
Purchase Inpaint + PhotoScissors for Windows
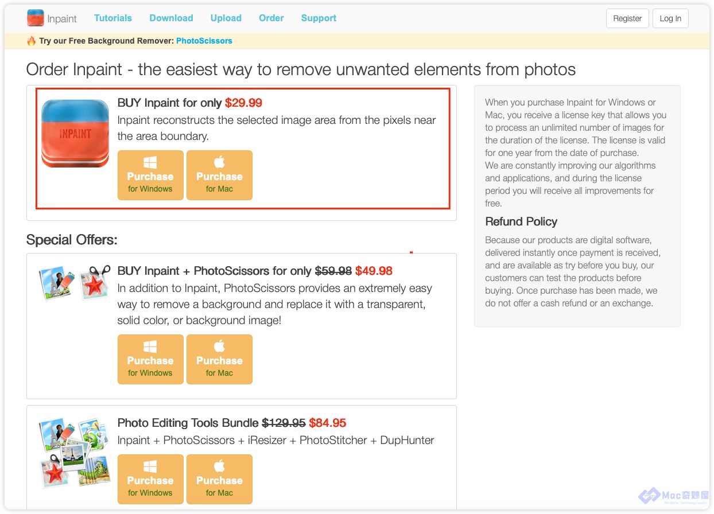[150, 360]
